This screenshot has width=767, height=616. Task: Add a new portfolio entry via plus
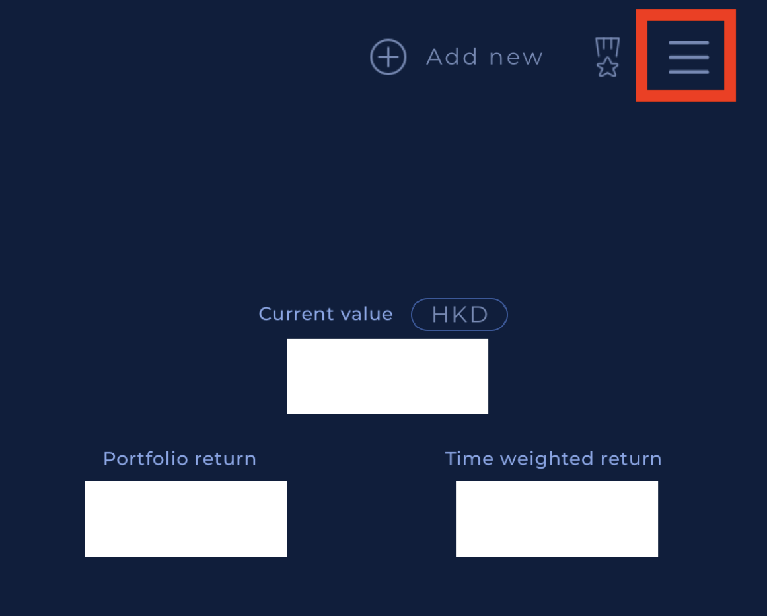(x=388, y=57)
